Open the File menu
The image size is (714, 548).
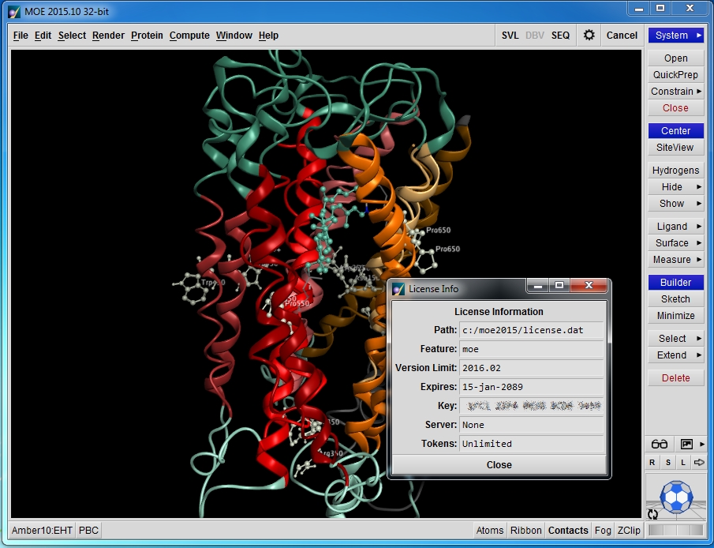coord(21,35)
